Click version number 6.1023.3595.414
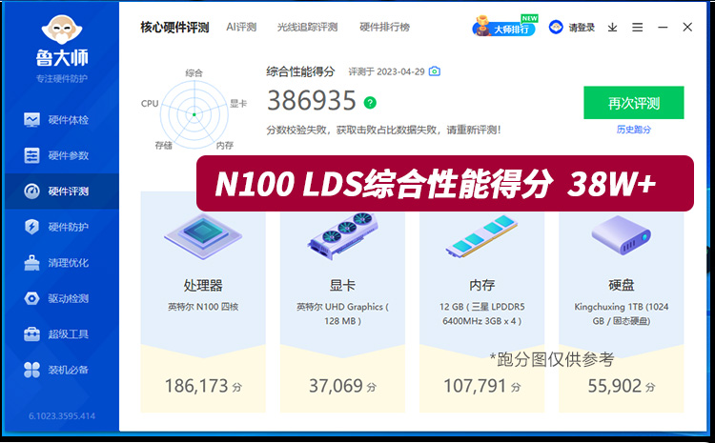The width and height of the screenshot is (715, 443). click(62, 416)
